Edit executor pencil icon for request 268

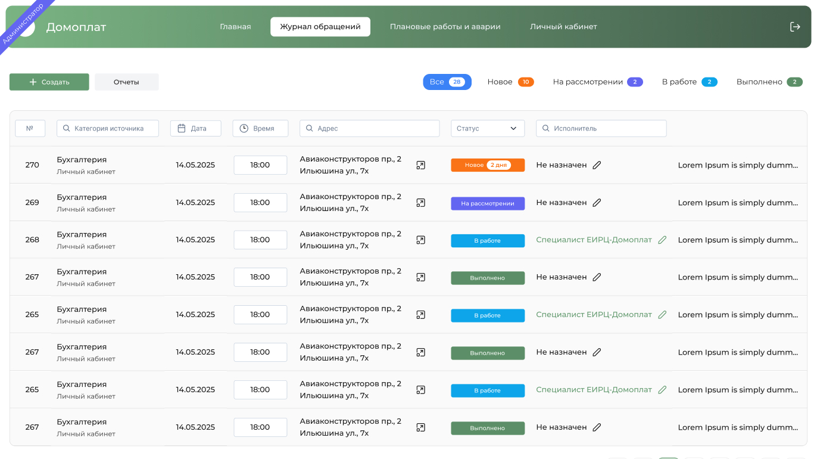662,240
